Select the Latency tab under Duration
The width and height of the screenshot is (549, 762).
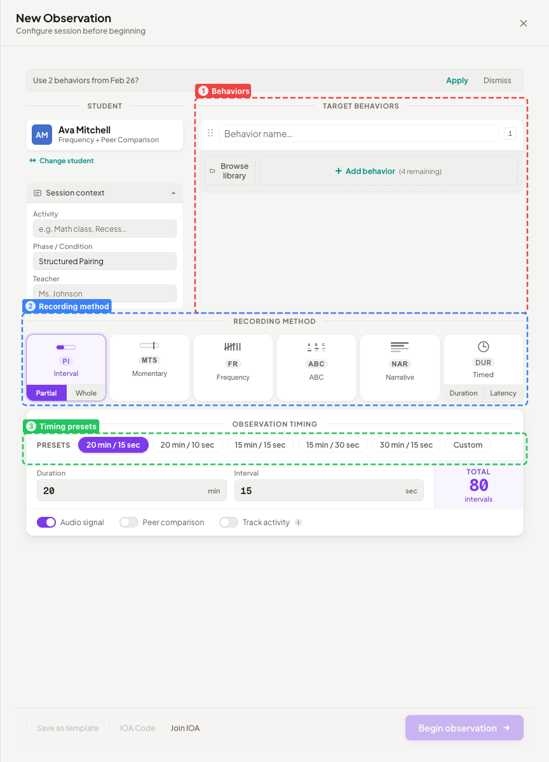coord(503,392)
